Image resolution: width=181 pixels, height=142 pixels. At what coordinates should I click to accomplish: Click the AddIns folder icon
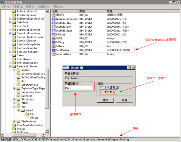(x=18, y=70)
